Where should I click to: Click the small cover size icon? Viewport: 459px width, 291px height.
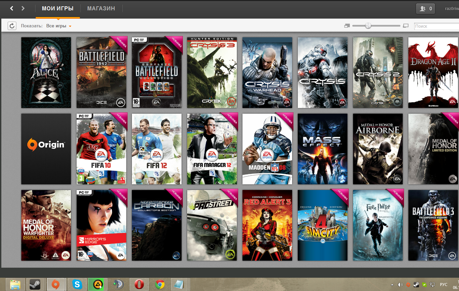pos(347,26)
